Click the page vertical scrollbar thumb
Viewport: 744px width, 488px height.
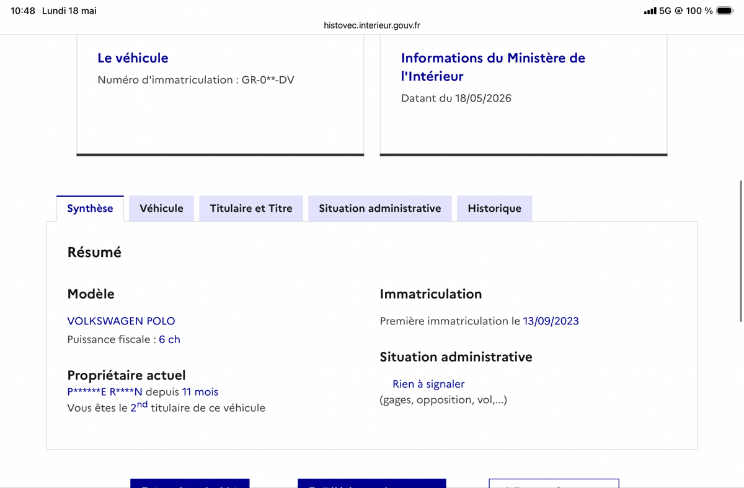(742, 251)
